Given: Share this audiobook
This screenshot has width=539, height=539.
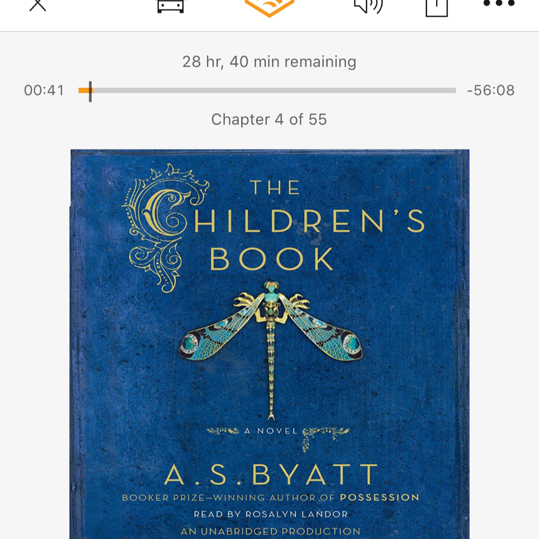Looking at the screenshot, I should pyautogui.click(x=437, y=7).
